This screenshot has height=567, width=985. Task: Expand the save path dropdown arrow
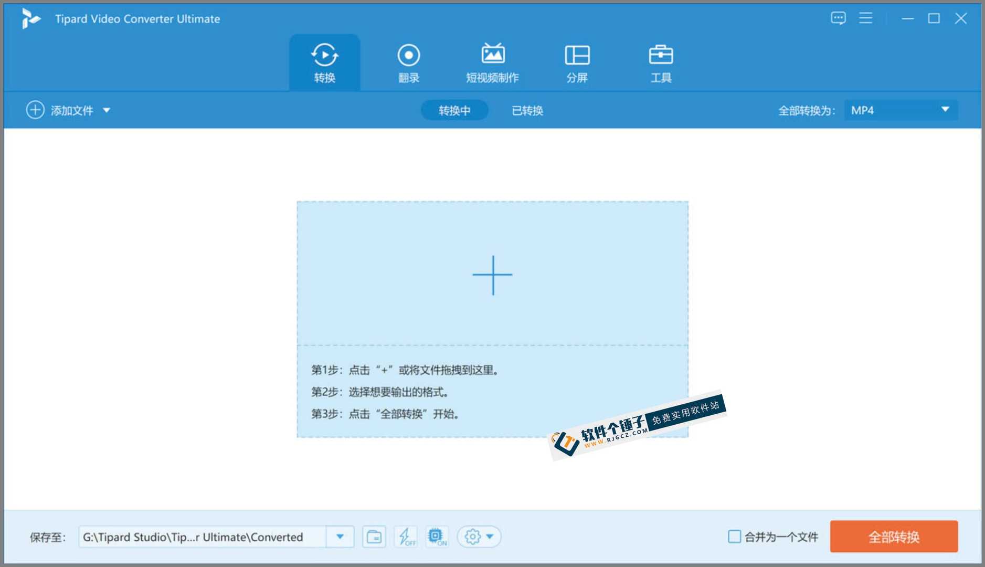340,537
